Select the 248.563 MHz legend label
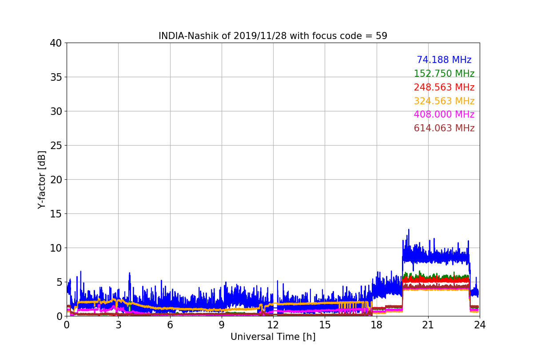The width and height of the screenshot is (533, 355). point(444,87)
